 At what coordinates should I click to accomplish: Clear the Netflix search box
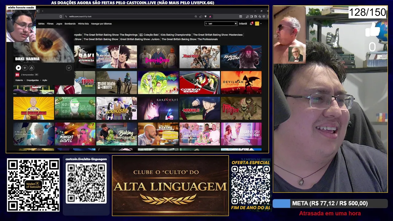235,24
